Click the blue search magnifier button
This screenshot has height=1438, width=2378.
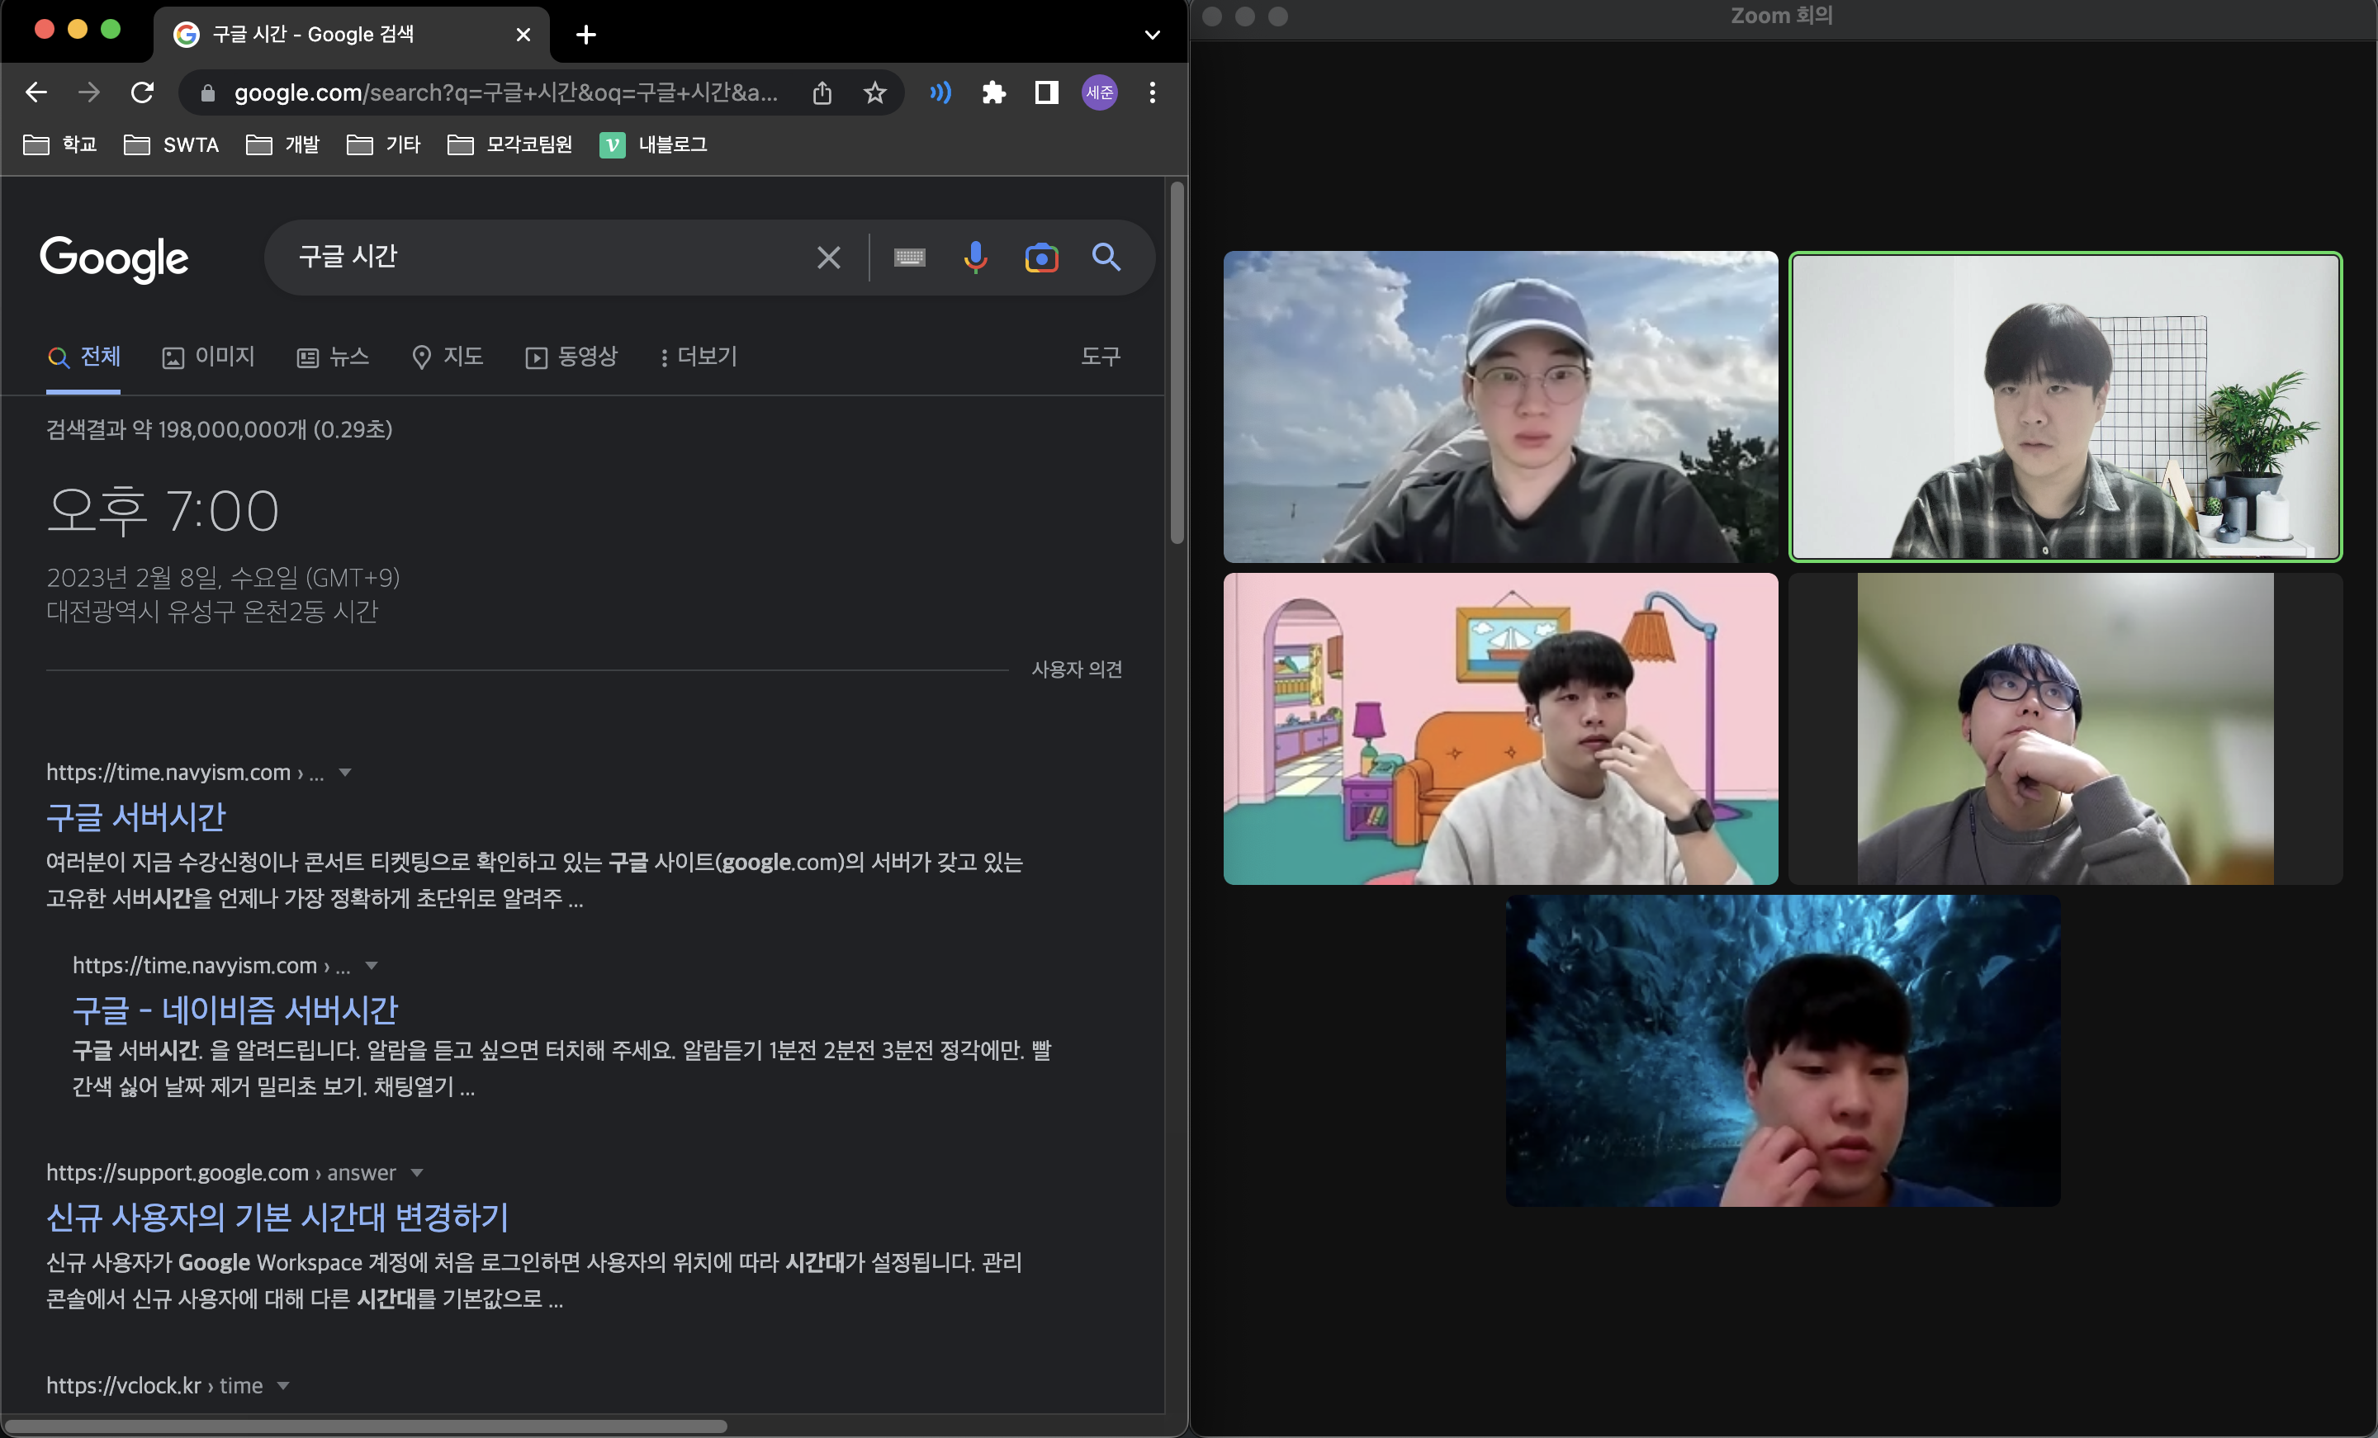point(1106,257)
